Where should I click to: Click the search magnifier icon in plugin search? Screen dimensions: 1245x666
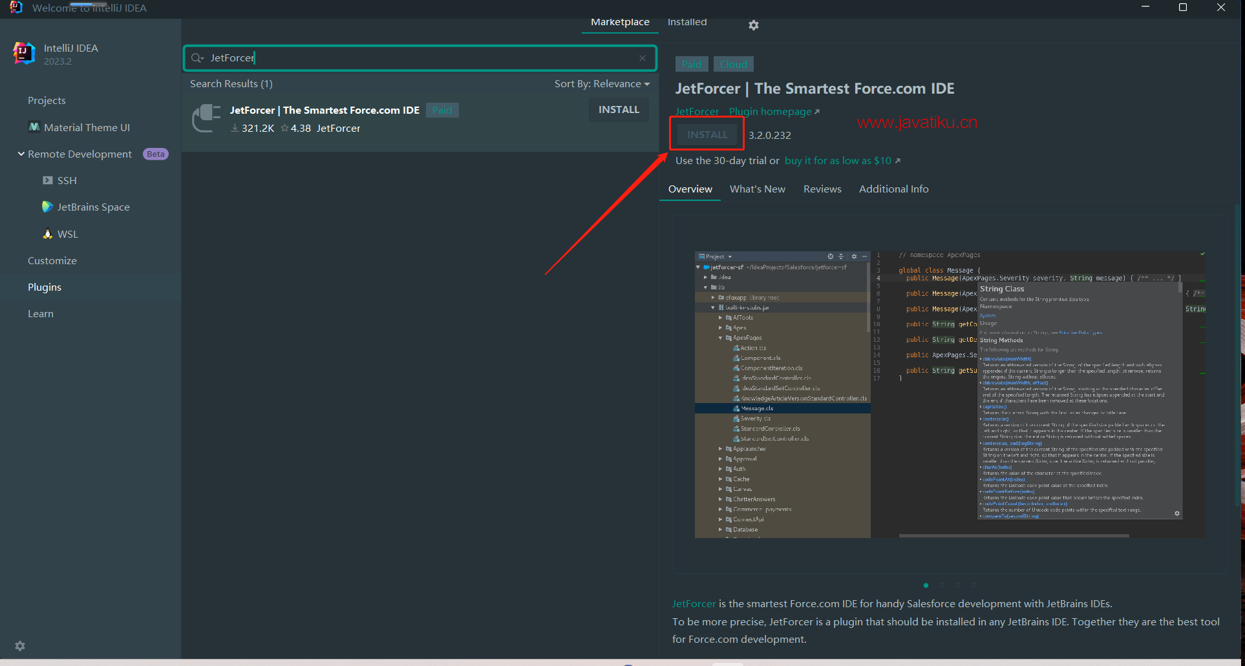click(197, 58)
